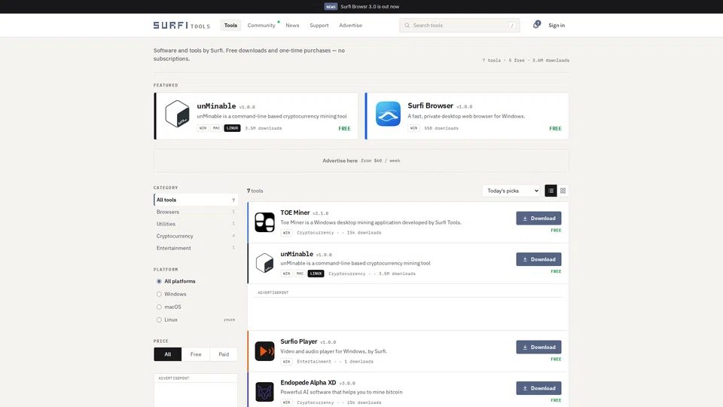Click Entertainment tag on Surfio Player row
The height and width of the screenshot is (407, 723).
coord(314,361)
